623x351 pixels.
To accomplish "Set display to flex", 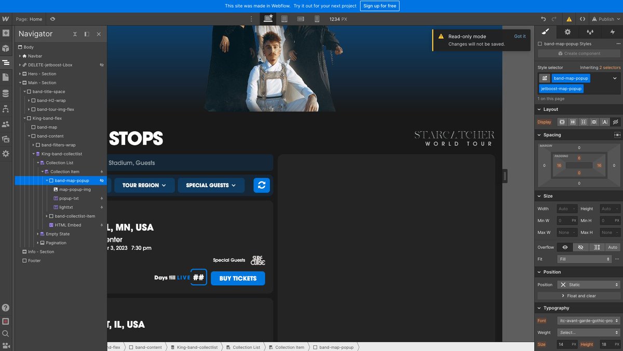I will [573, 122].
